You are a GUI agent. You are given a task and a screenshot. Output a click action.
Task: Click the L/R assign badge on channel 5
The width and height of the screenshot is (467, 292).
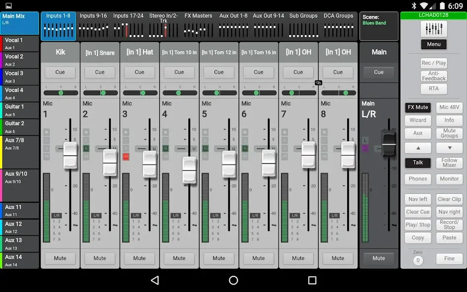pos(216,216)
